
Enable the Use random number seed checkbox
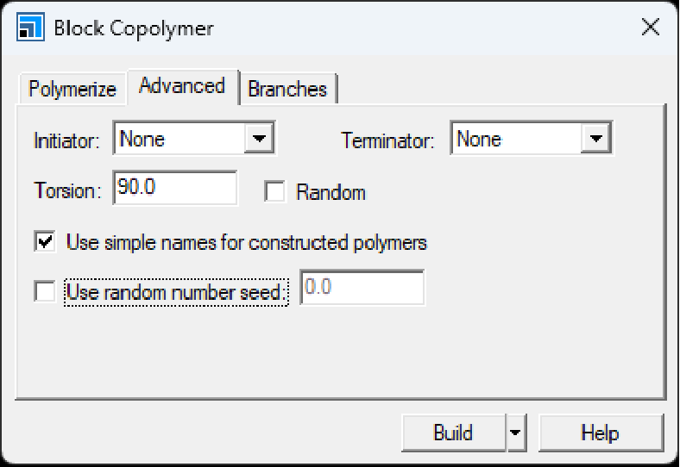(x=45, y=291)
